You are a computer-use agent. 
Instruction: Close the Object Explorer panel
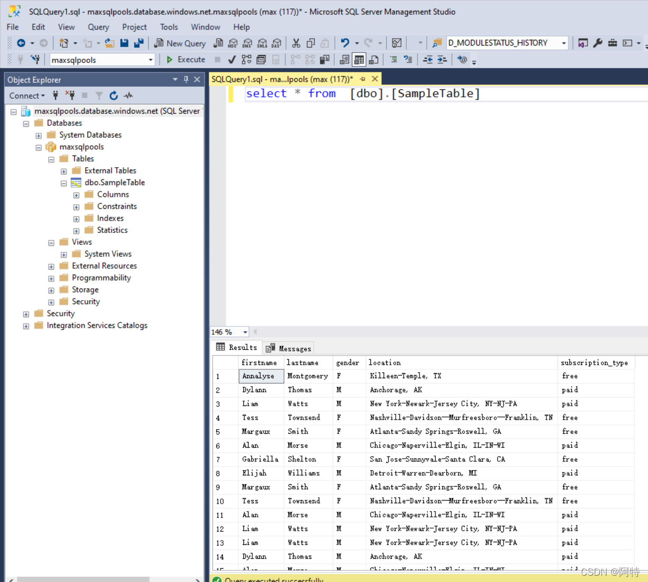pos(197,79)
